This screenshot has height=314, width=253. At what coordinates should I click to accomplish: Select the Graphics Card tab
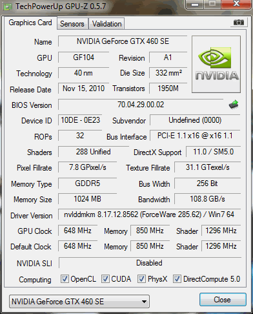point(30,23)
